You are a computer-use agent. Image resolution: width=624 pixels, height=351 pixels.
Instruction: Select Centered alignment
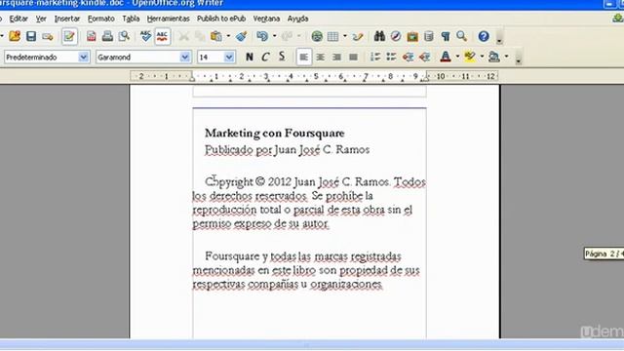(321, 57)
